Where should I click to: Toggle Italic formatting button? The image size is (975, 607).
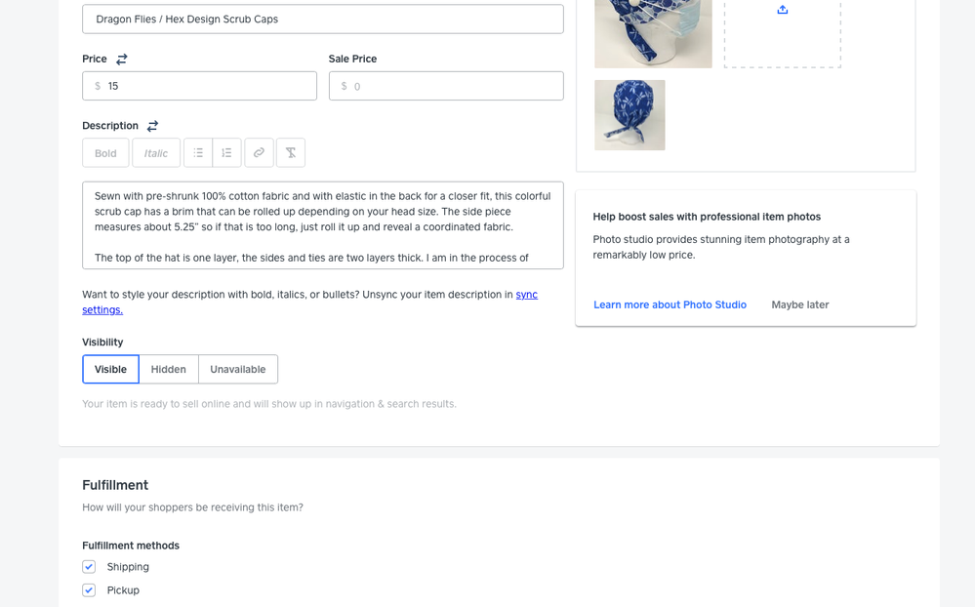156,153
